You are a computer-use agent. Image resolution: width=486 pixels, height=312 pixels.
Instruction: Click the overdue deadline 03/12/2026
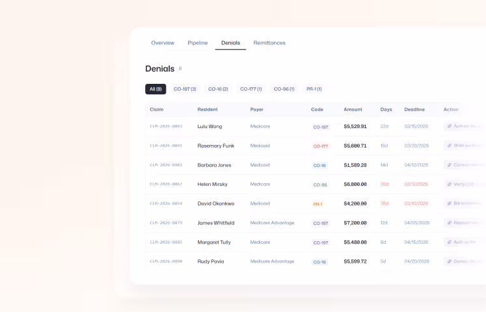coord(416,184)
